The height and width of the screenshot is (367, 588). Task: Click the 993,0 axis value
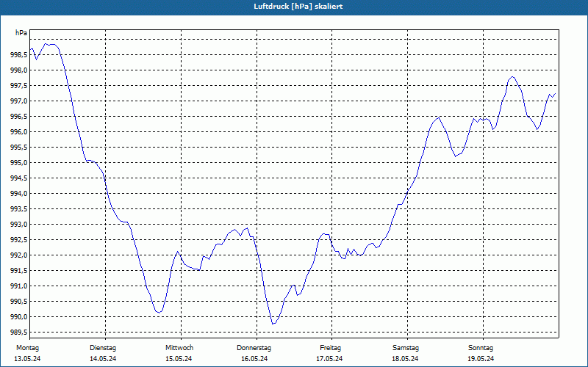(x=18, y=225)
